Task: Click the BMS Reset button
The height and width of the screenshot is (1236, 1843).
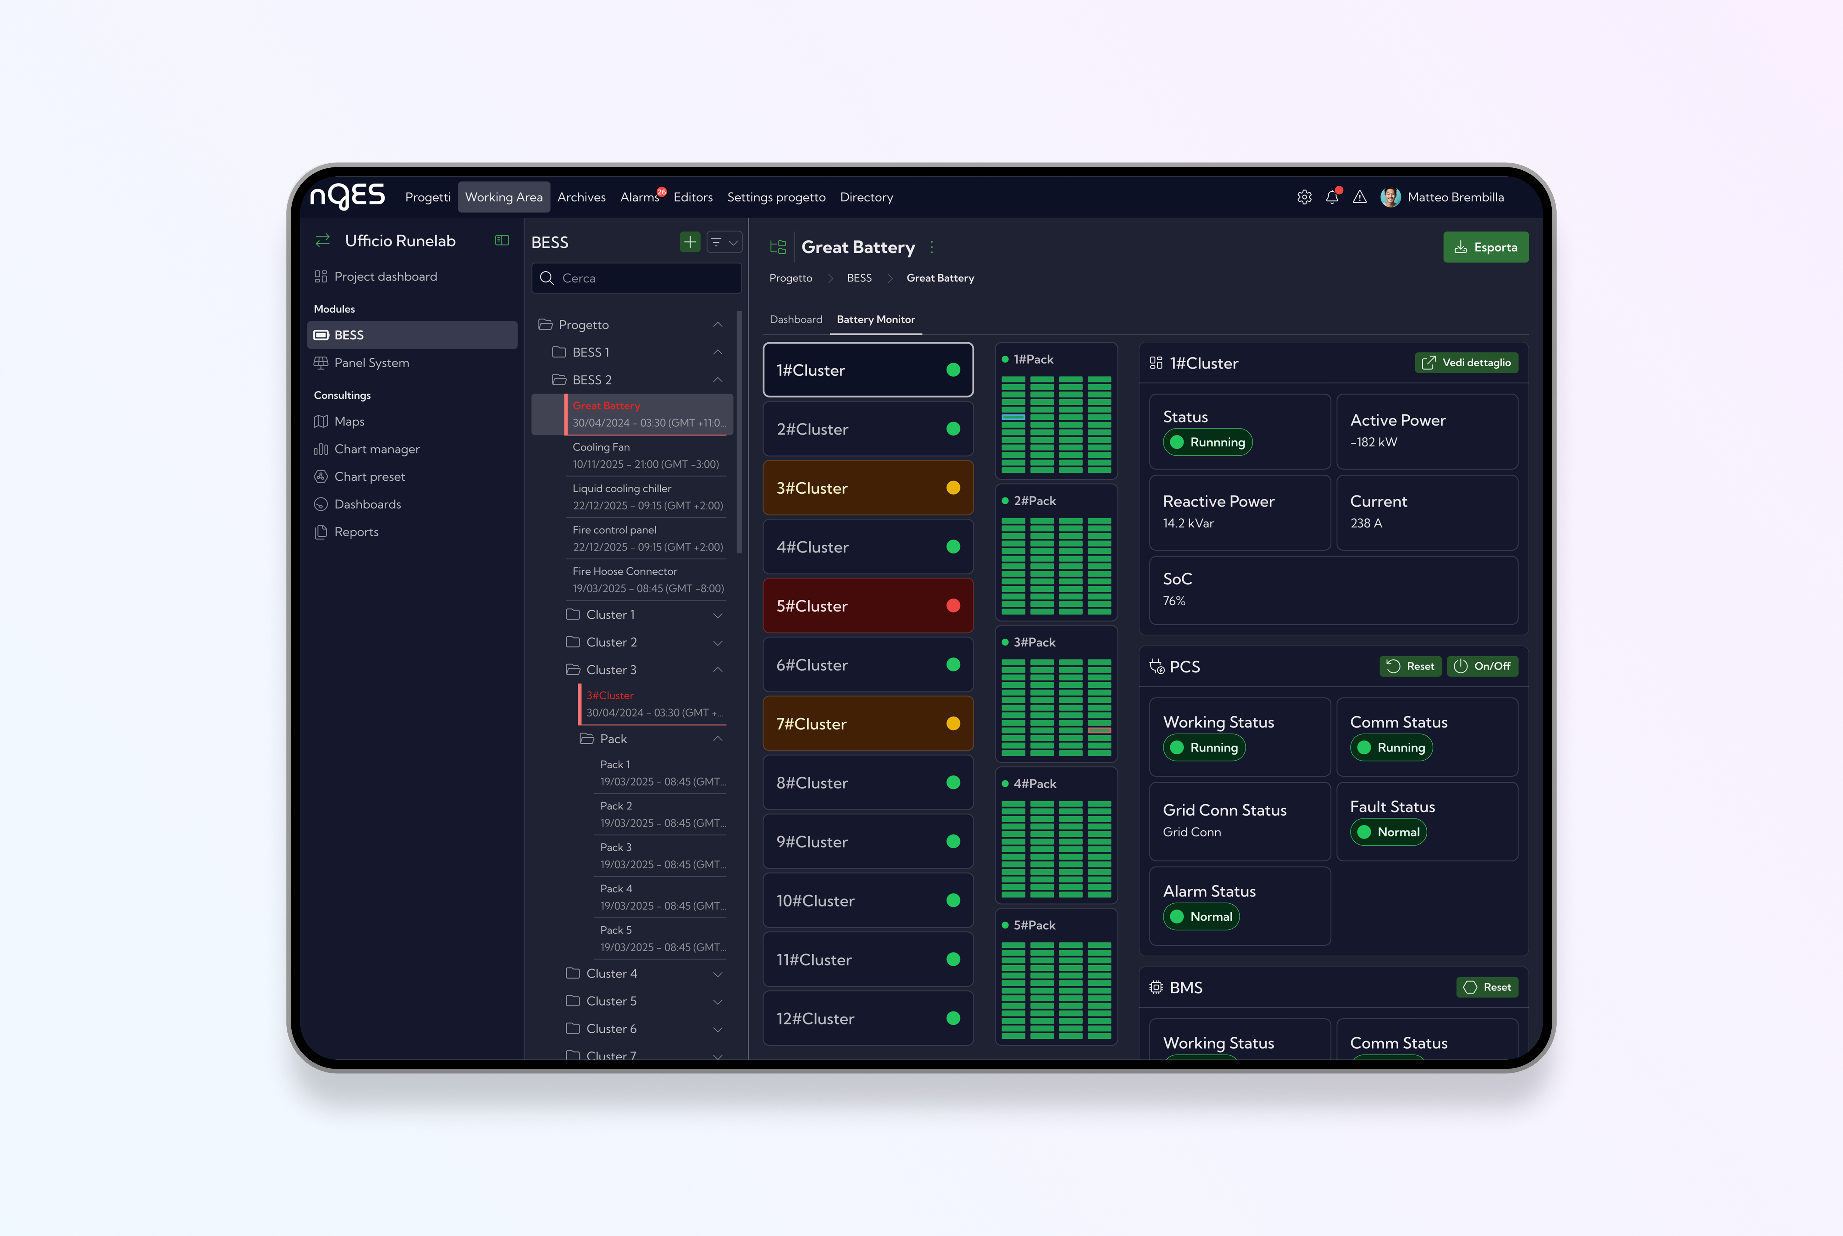Action: coord(1487,987)
